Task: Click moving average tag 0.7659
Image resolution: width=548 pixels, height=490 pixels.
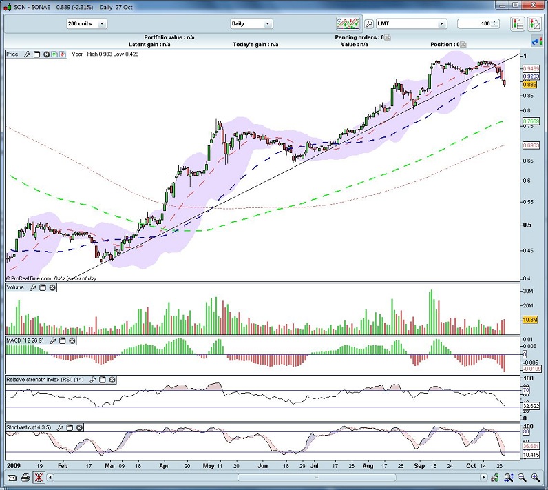Action: tap(531, 121)
